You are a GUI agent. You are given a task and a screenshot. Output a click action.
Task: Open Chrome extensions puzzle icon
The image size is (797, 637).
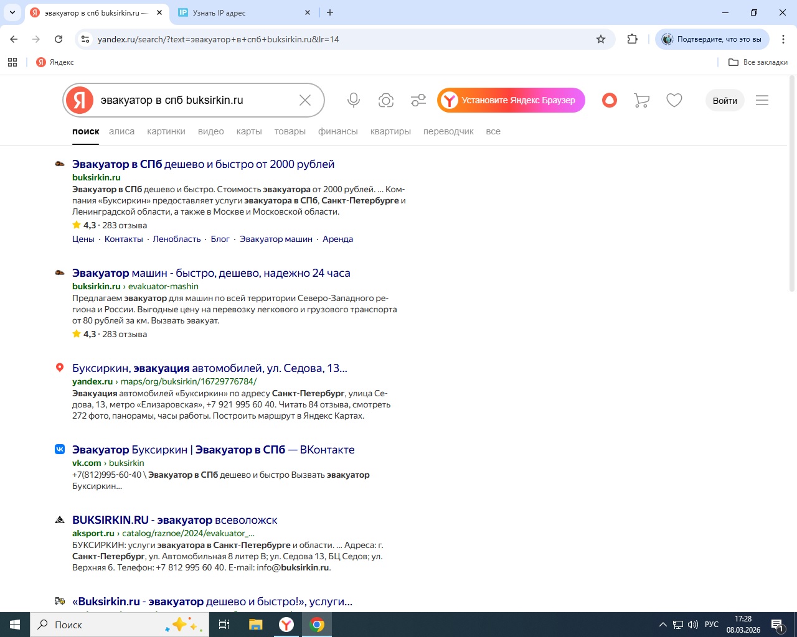(x=633, y=39)
